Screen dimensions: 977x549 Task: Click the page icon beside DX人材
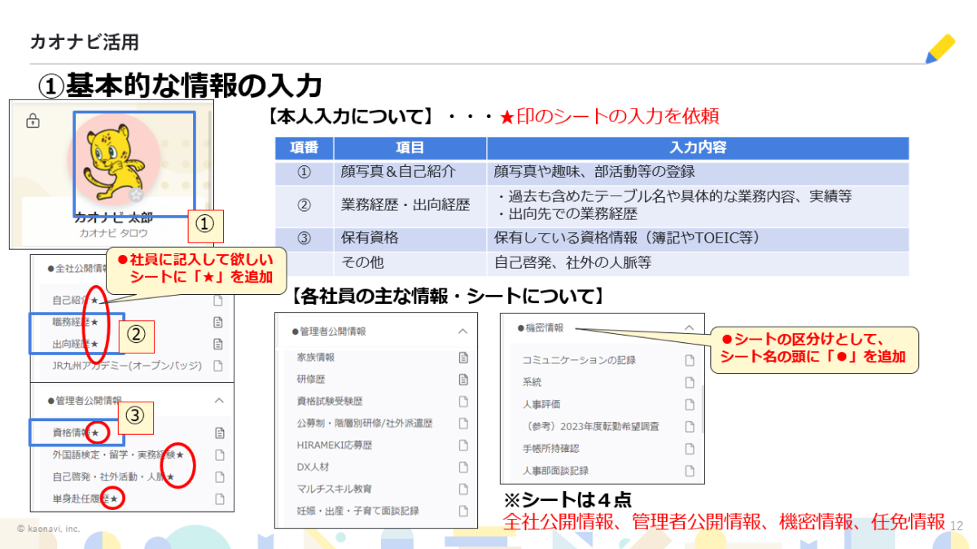click(x=463, y=467)
